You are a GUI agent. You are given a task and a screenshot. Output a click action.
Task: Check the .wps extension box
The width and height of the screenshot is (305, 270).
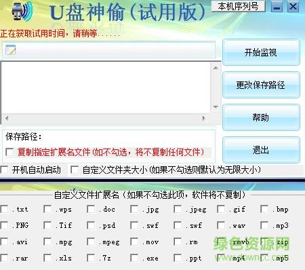click(x=47, y=209)
